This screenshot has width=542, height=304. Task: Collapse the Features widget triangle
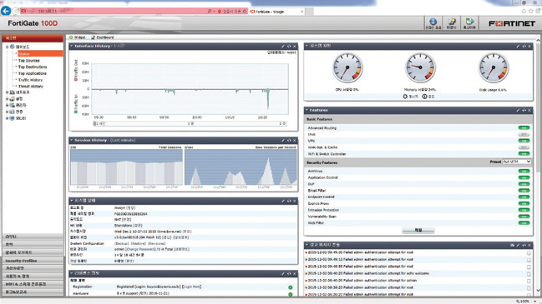tap(306, 110)
